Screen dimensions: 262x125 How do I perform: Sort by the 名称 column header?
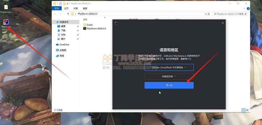[85, 20]
